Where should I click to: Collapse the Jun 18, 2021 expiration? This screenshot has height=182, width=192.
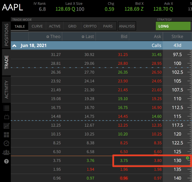15,46
